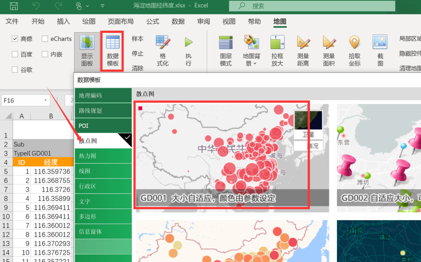Select the 路线规划 template category
Screen dimensions: 421x262
[x=103, y=111]
